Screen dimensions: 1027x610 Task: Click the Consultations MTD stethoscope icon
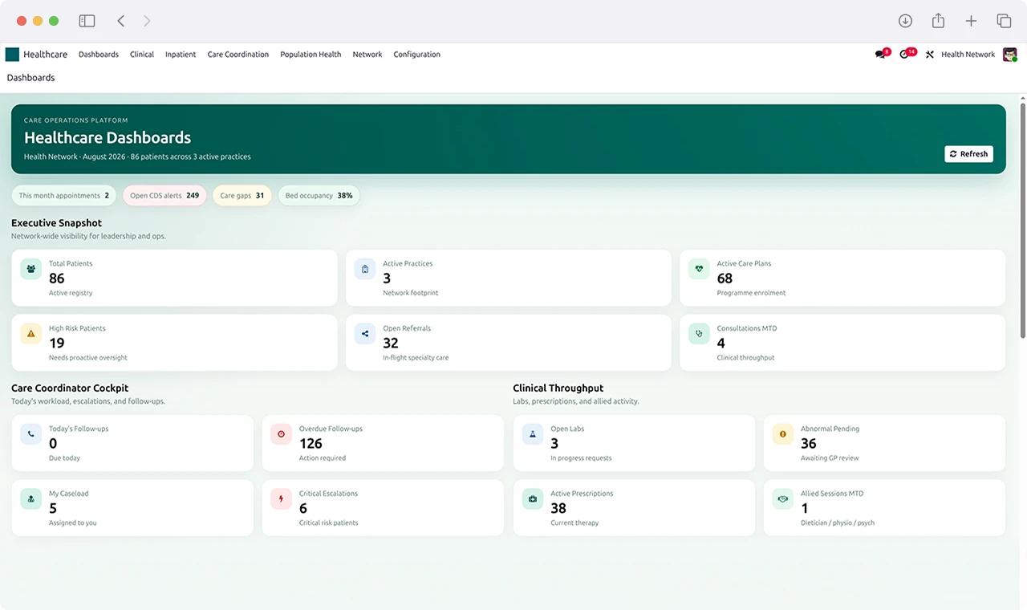(699, 334)
